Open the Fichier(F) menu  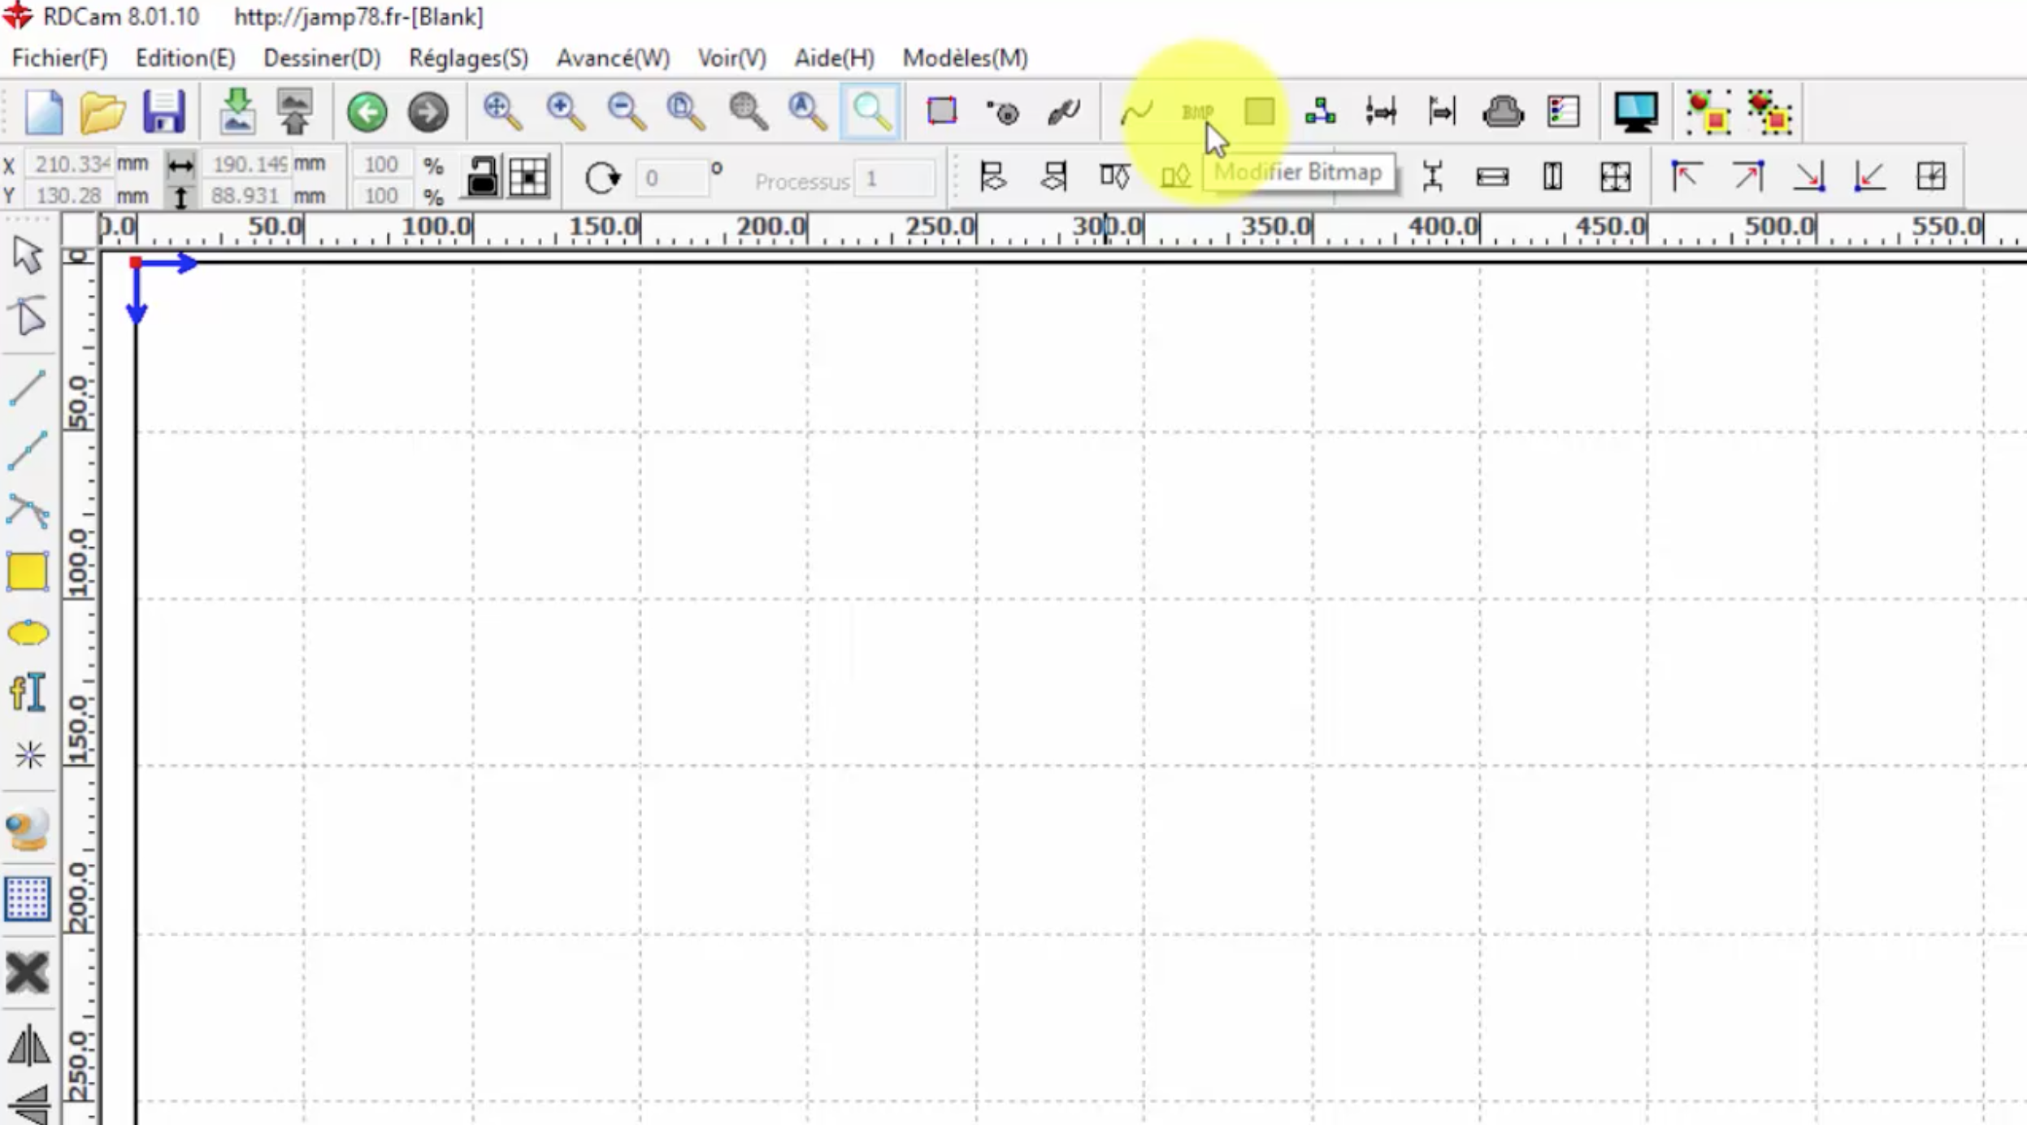[59, 59]
